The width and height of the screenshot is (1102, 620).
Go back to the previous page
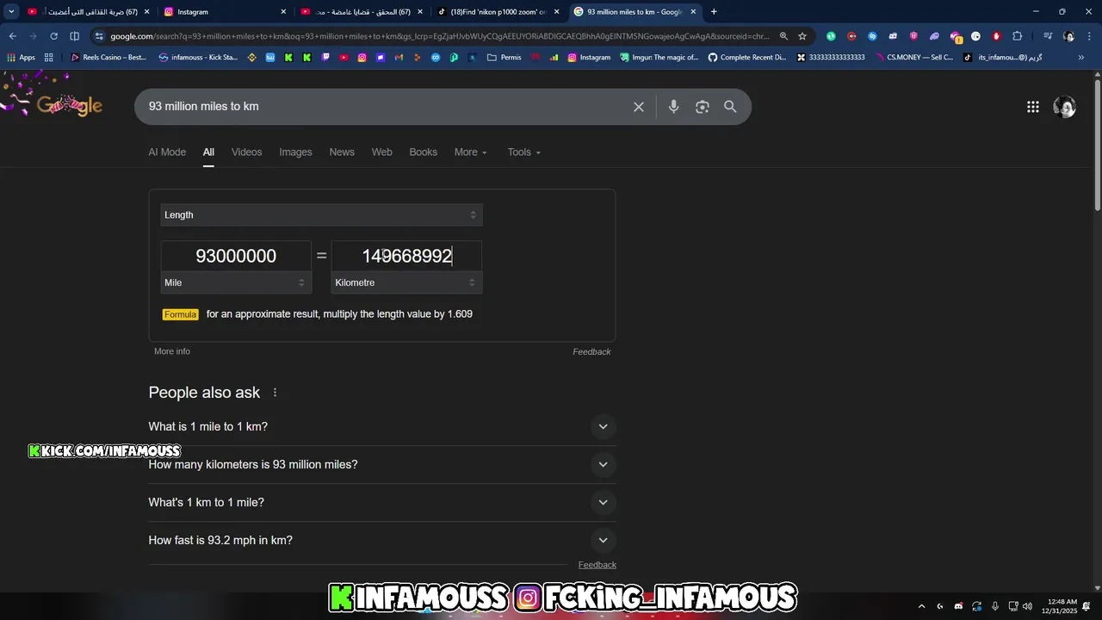(12, 36)
